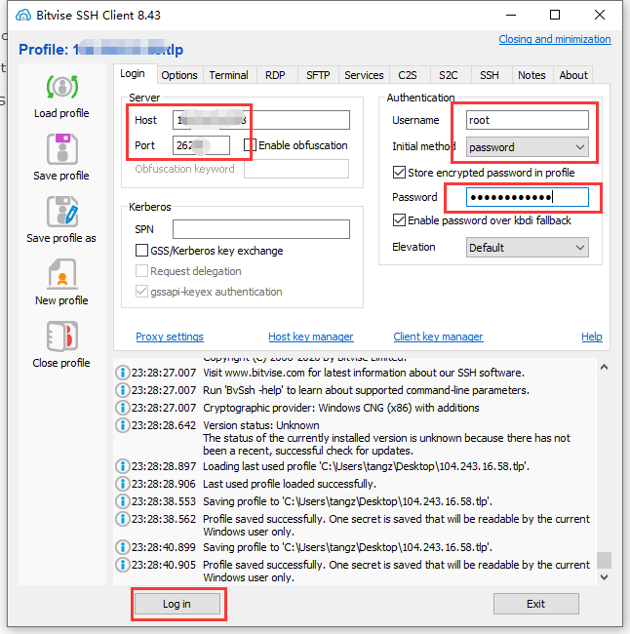Click info icon of 'Cryptographic provider' log entry
Viewport: 630px width, 634px height.
(122, 408)
